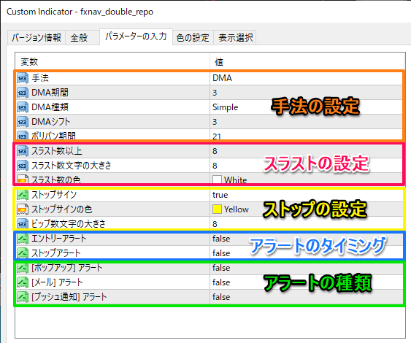Click the boolean icon beside エントリーアラート

(23, 239)
